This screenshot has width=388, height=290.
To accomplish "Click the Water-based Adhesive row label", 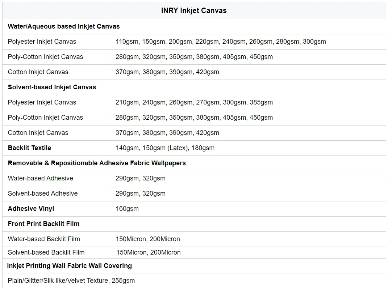I will [41, 178].
